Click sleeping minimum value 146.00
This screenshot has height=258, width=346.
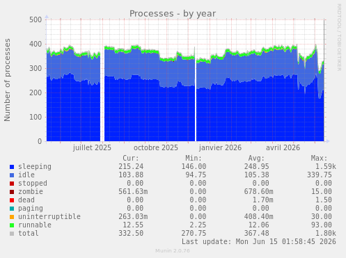click(x=194, y=167)
